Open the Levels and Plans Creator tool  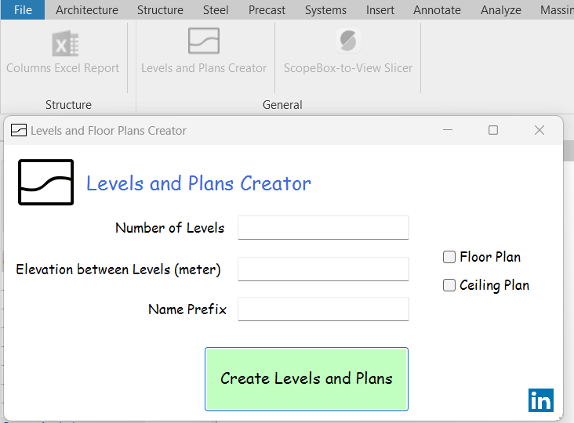pyautogui.click(x=204, y=42)
